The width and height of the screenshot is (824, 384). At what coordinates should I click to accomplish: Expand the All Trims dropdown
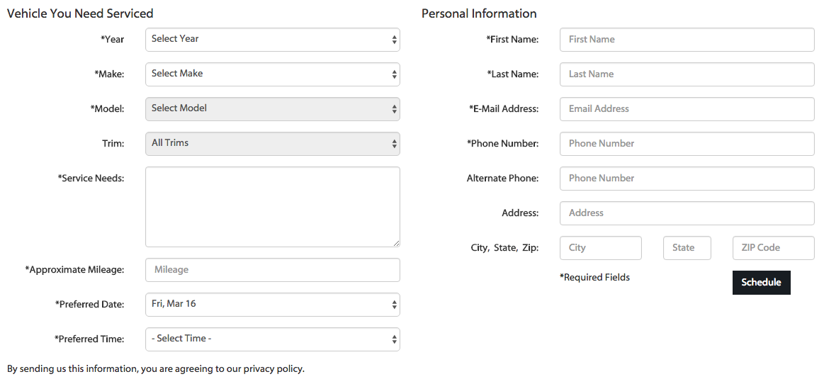click(272, 144)
